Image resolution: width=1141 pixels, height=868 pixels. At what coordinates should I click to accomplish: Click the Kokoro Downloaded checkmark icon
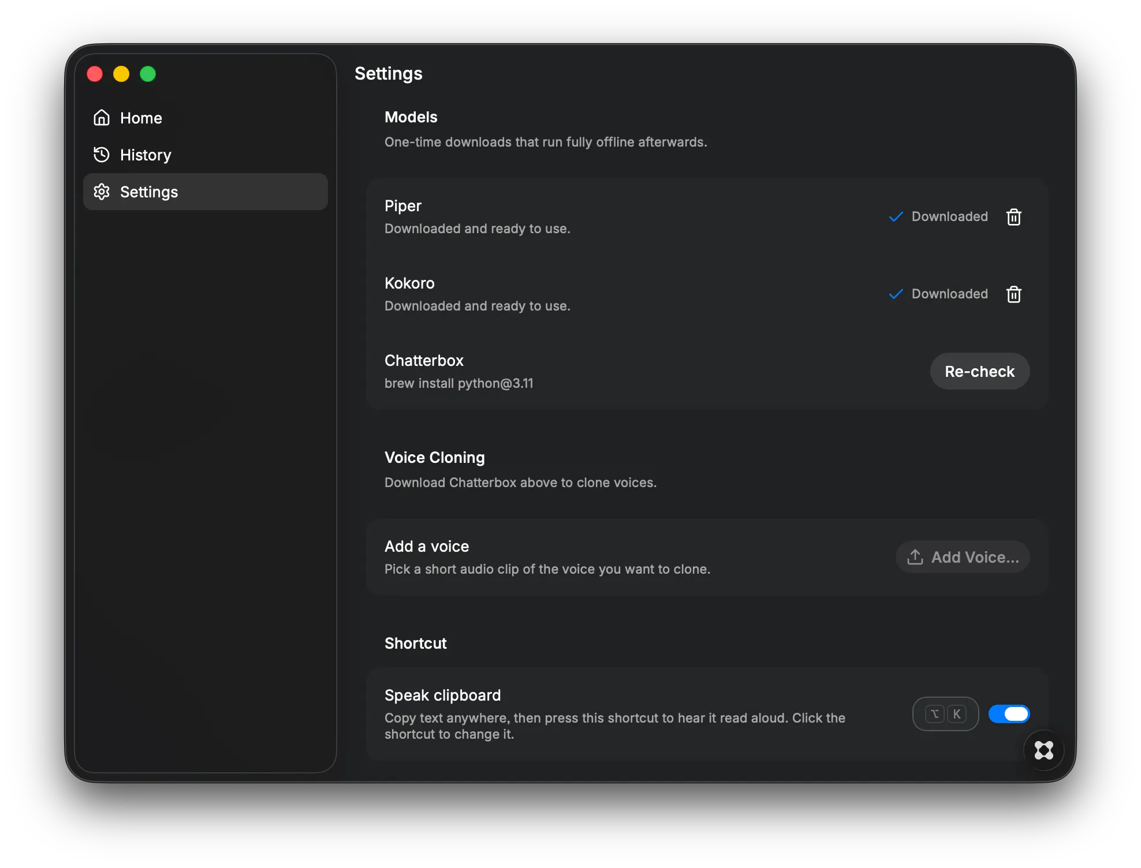pos(896,294)
